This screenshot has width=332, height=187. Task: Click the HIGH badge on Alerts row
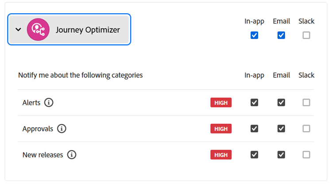pyautogui.click(x=221, y=103)
